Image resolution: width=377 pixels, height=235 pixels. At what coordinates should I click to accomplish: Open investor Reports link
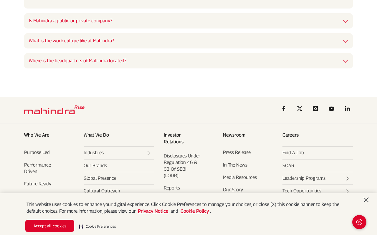(x=172, y=188)
